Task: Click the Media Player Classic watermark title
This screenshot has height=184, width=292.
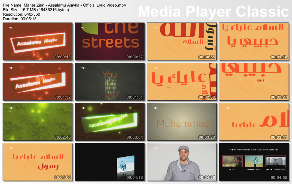Action: pyautogui.click(x=214, y=12)
